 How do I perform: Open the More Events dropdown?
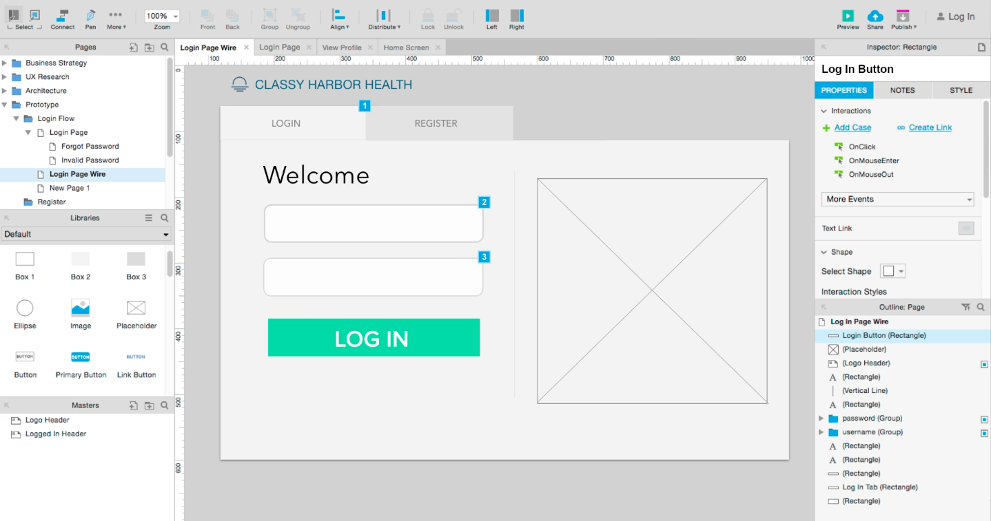pyautogui.click(x=899, y=200)
